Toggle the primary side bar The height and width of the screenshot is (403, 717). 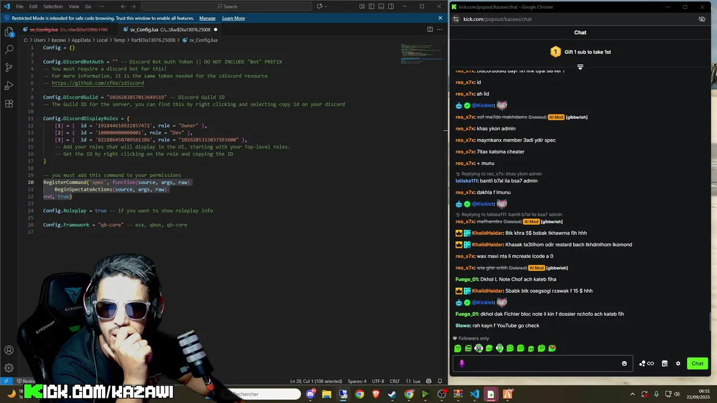coord(372,6)
